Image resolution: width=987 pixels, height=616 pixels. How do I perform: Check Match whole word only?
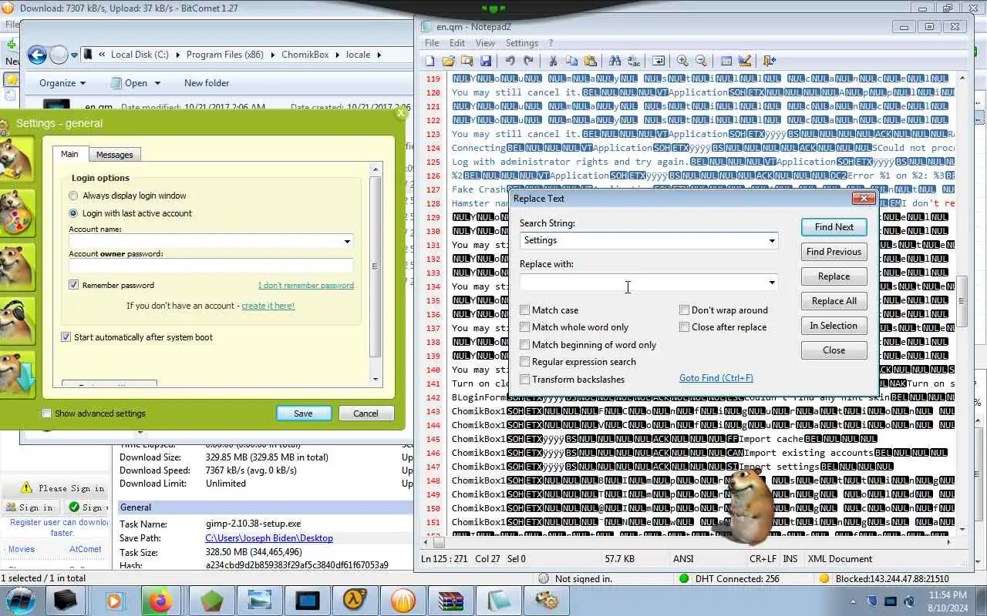pos(525,327)
